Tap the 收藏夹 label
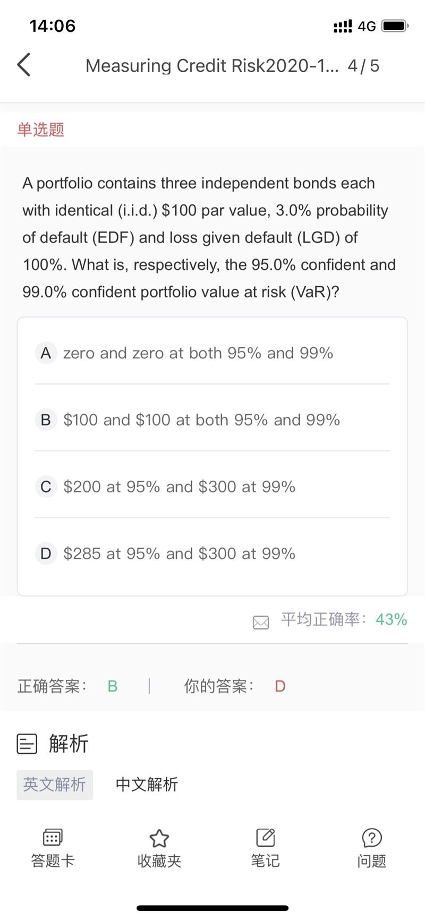 [159, 861]
